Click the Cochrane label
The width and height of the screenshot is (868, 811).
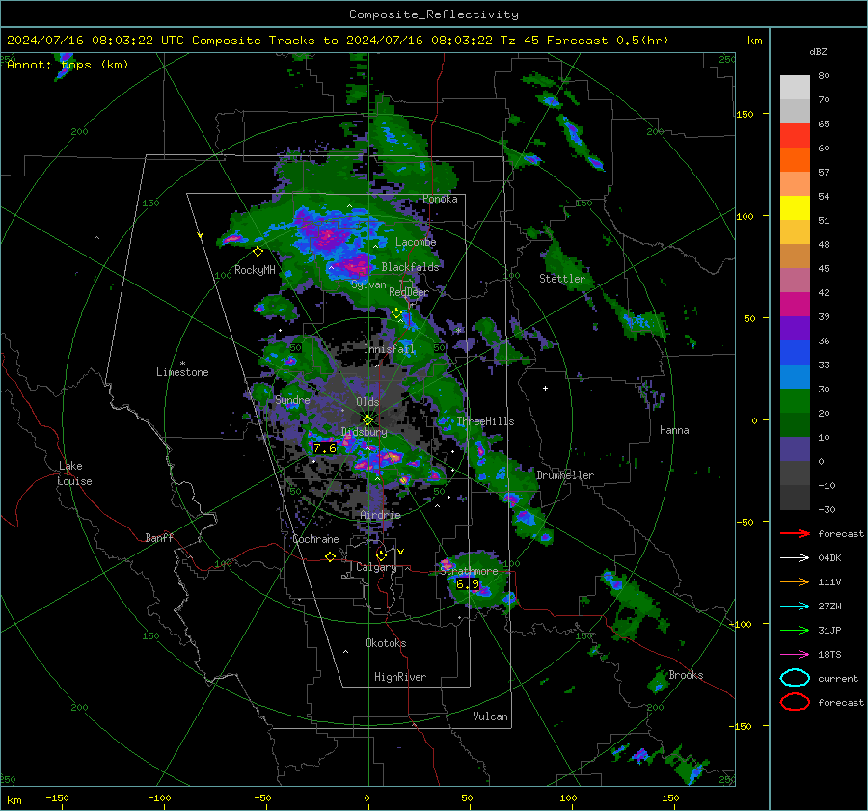(x=315, y=539)
